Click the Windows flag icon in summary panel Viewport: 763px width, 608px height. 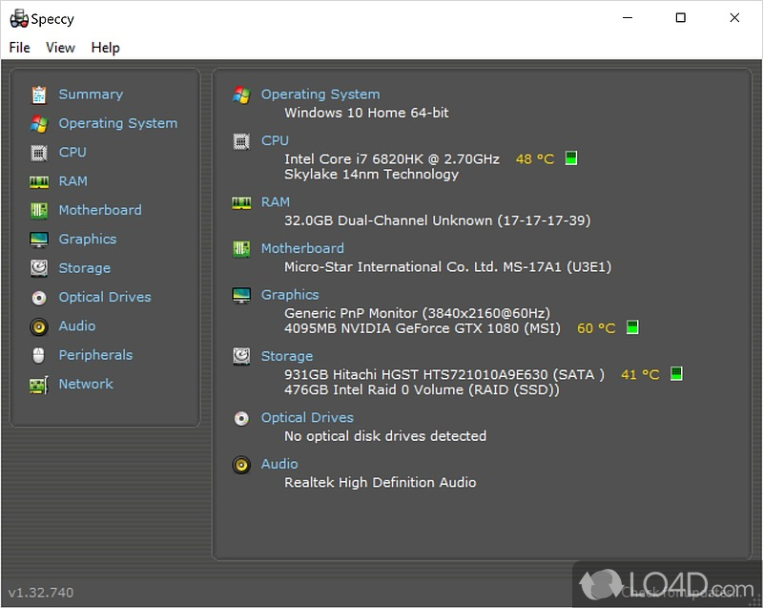click(x=241, y=94)
